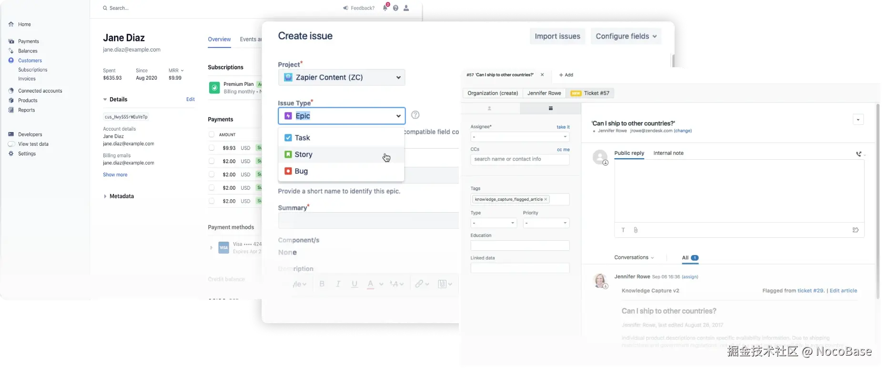The height and width of the screenshot is (368, 882).
Task: Click Edit article link in ticket conversation
Action: (843, 291)
